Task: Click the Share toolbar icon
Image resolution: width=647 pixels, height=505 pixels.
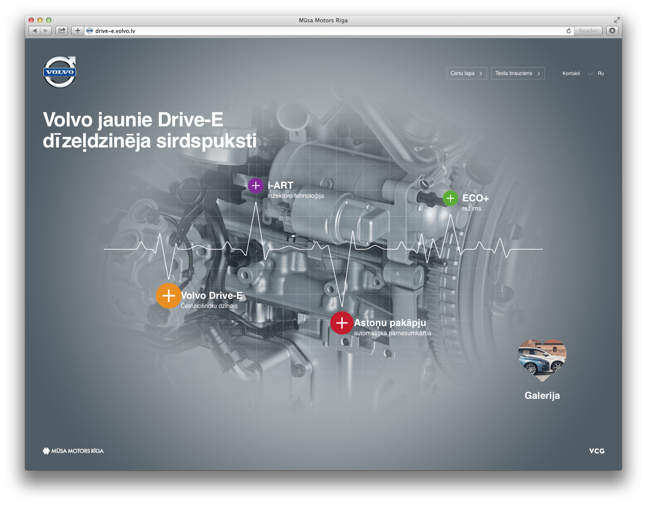Action: coord(62,31)
